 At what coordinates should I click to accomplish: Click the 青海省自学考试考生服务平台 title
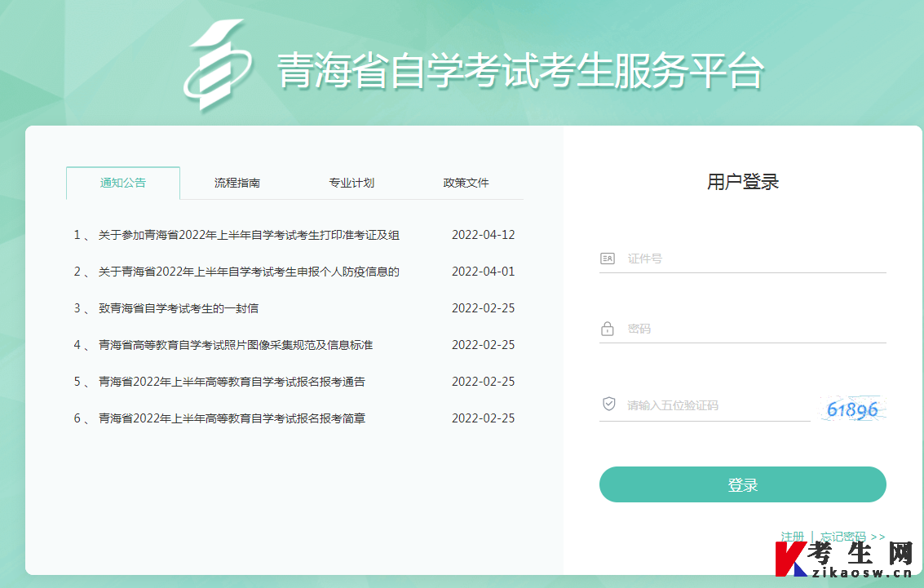click(x=521, y=71)
